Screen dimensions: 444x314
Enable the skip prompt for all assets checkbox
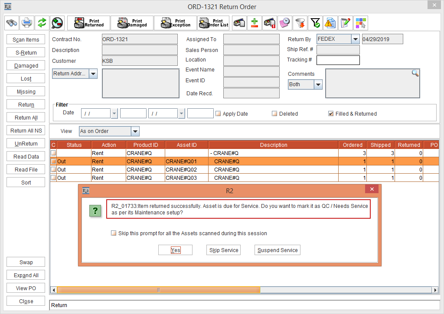click(x=114, y=233)
